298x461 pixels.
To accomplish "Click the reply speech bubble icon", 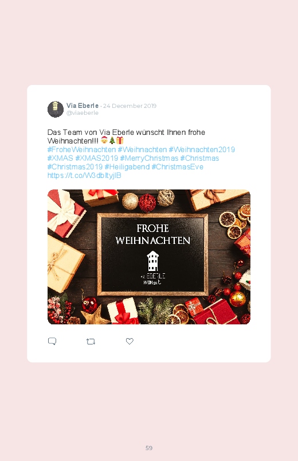I will click(x=52, y=341).
